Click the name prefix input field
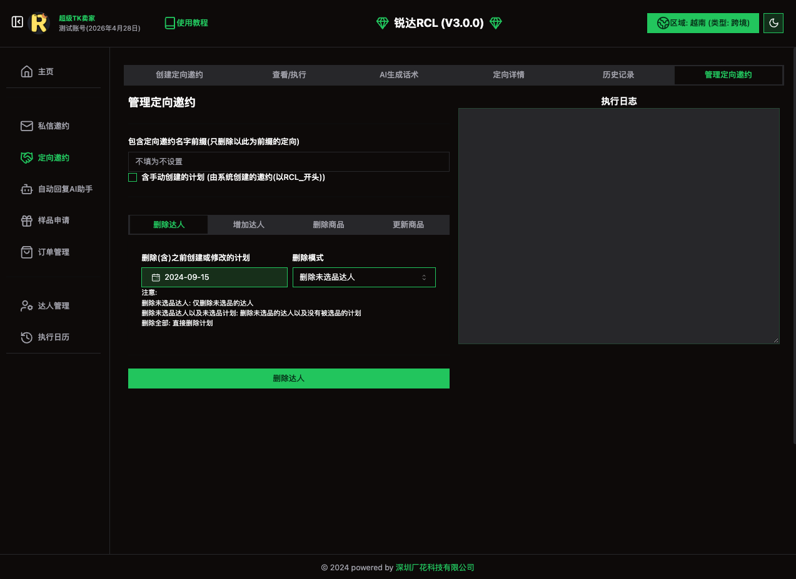Image resolution: width=796 pixels, height=579 pixels. 288,162
